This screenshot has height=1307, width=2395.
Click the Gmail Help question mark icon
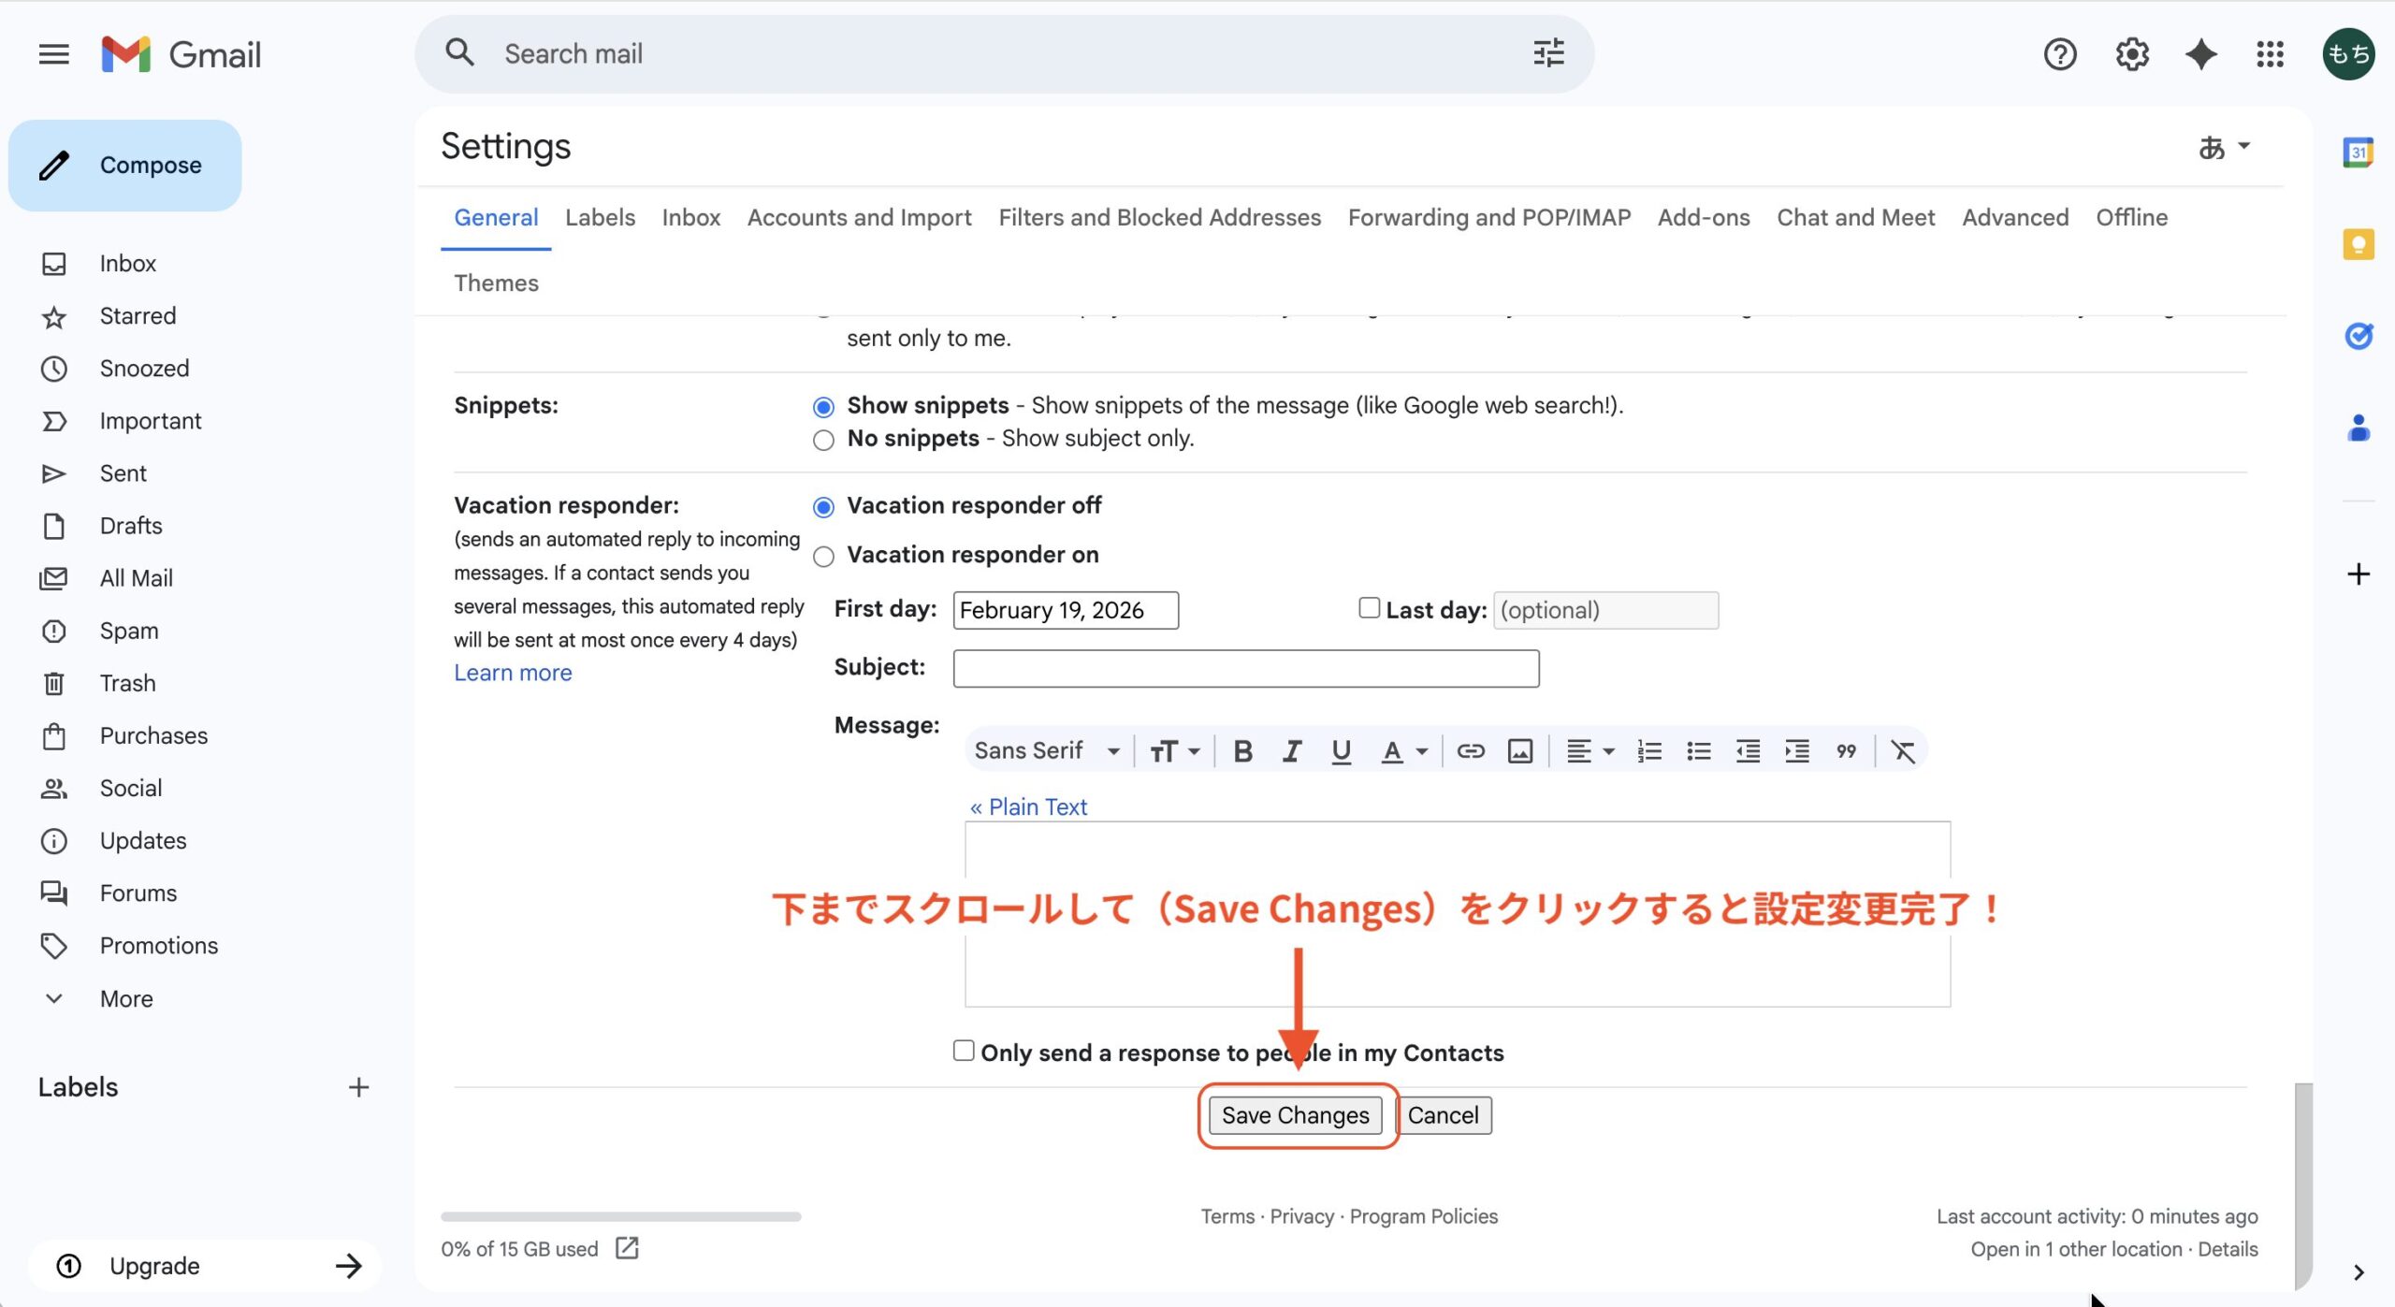click(x=2059, y=53)
